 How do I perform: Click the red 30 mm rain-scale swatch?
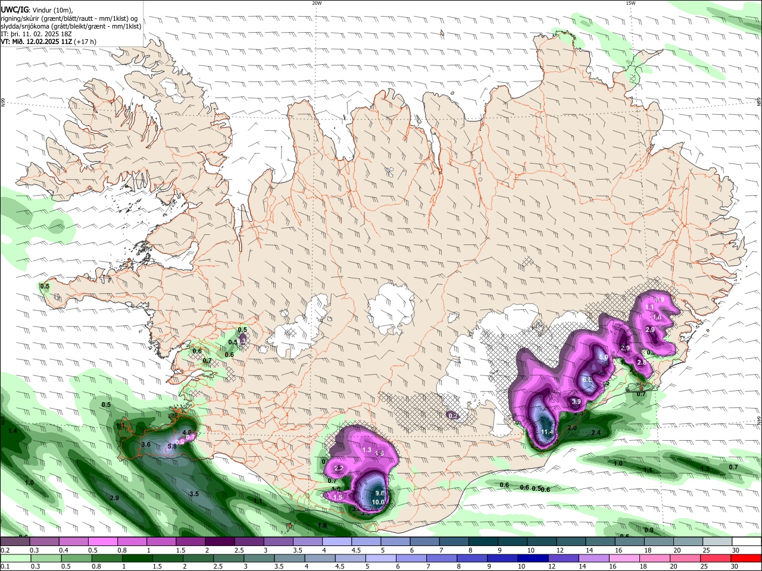(x=747, y=558)
